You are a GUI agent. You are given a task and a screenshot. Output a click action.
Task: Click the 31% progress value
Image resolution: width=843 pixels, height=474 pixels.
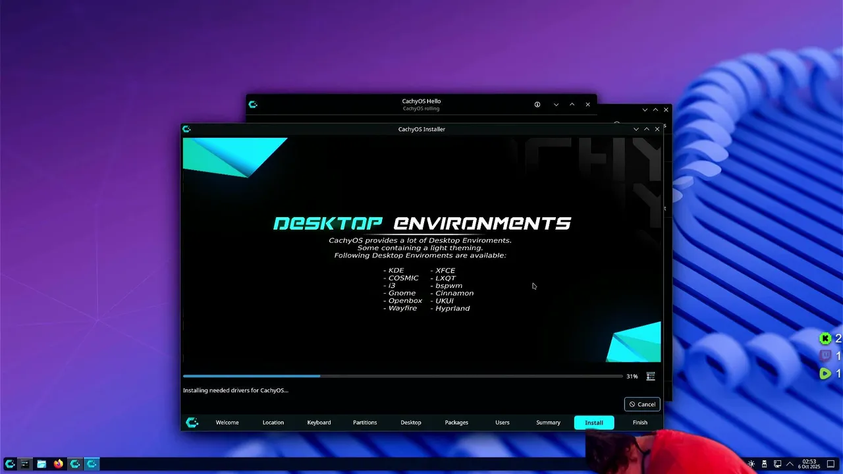(x=632, y=377)
